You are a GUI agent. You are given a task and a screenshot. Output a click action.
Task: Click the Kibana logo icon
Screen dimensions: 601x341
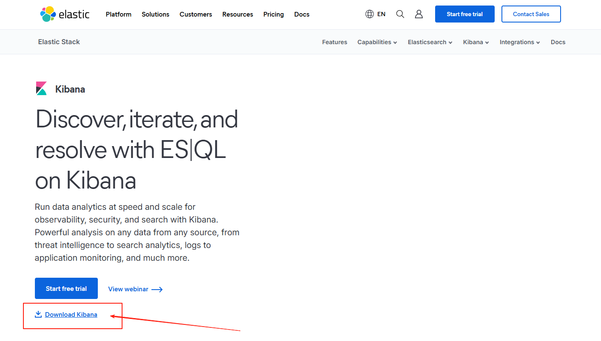click(x=41, y=88)
